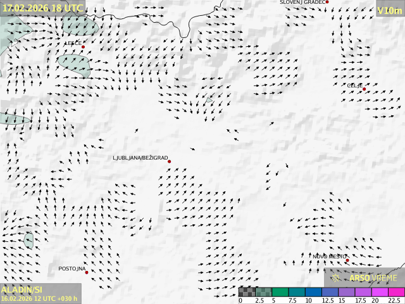Image resolution: width=405 pixels, height=304 pixels.
Task: Click the Celje red station dot
Action: (364, 89)
